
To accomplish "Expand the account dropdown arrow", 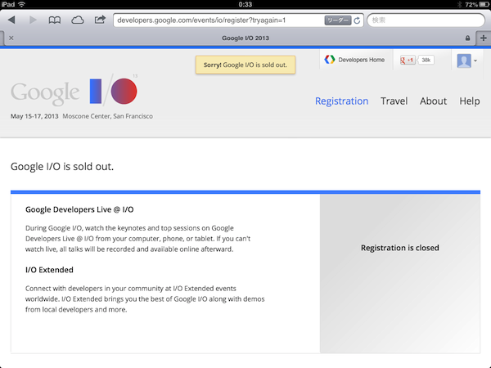I will (475, 61).
